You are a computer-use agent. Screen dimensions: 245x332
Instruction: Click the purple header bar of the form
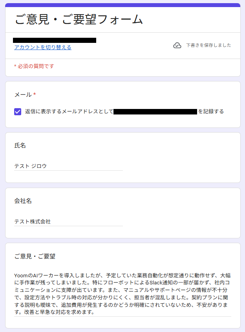coord(122,5)
